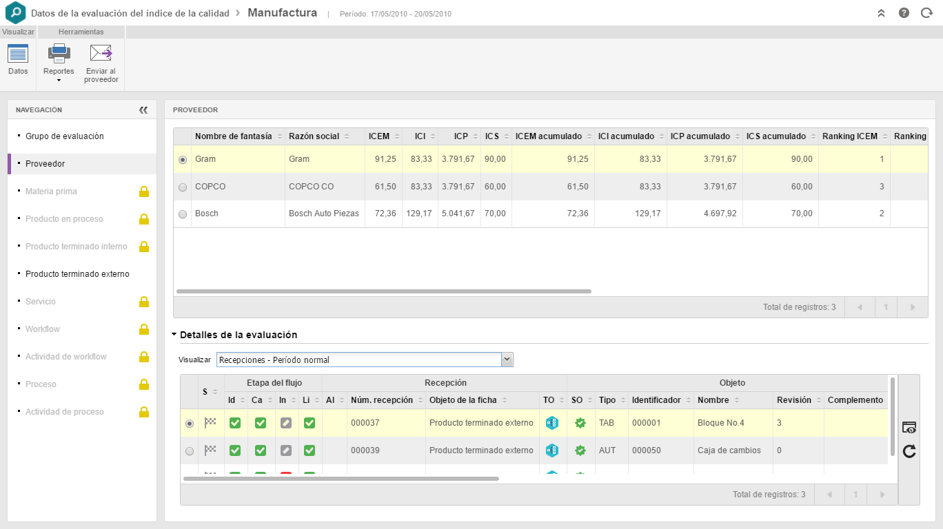Sort by ICEM column header
943x529 pixels.
pyautogui.click(x=379, y=136)
